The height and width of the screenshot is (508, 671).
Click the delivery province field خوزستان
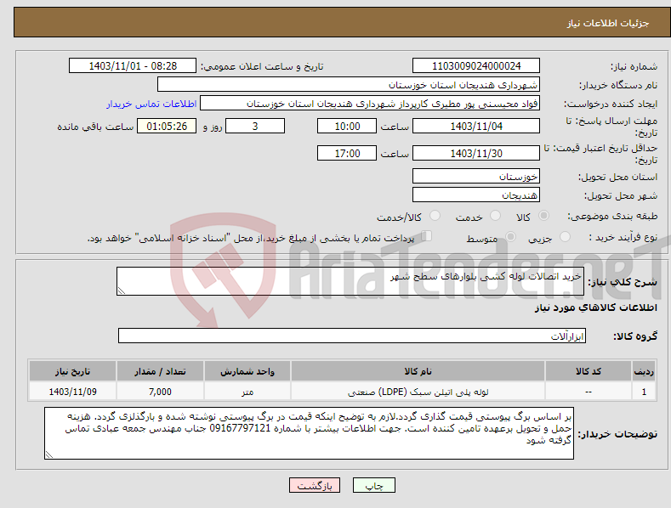[476, 176]
